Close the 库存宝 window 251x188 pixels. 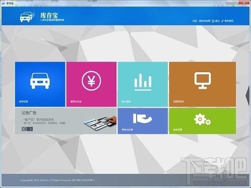click(244, 3)
